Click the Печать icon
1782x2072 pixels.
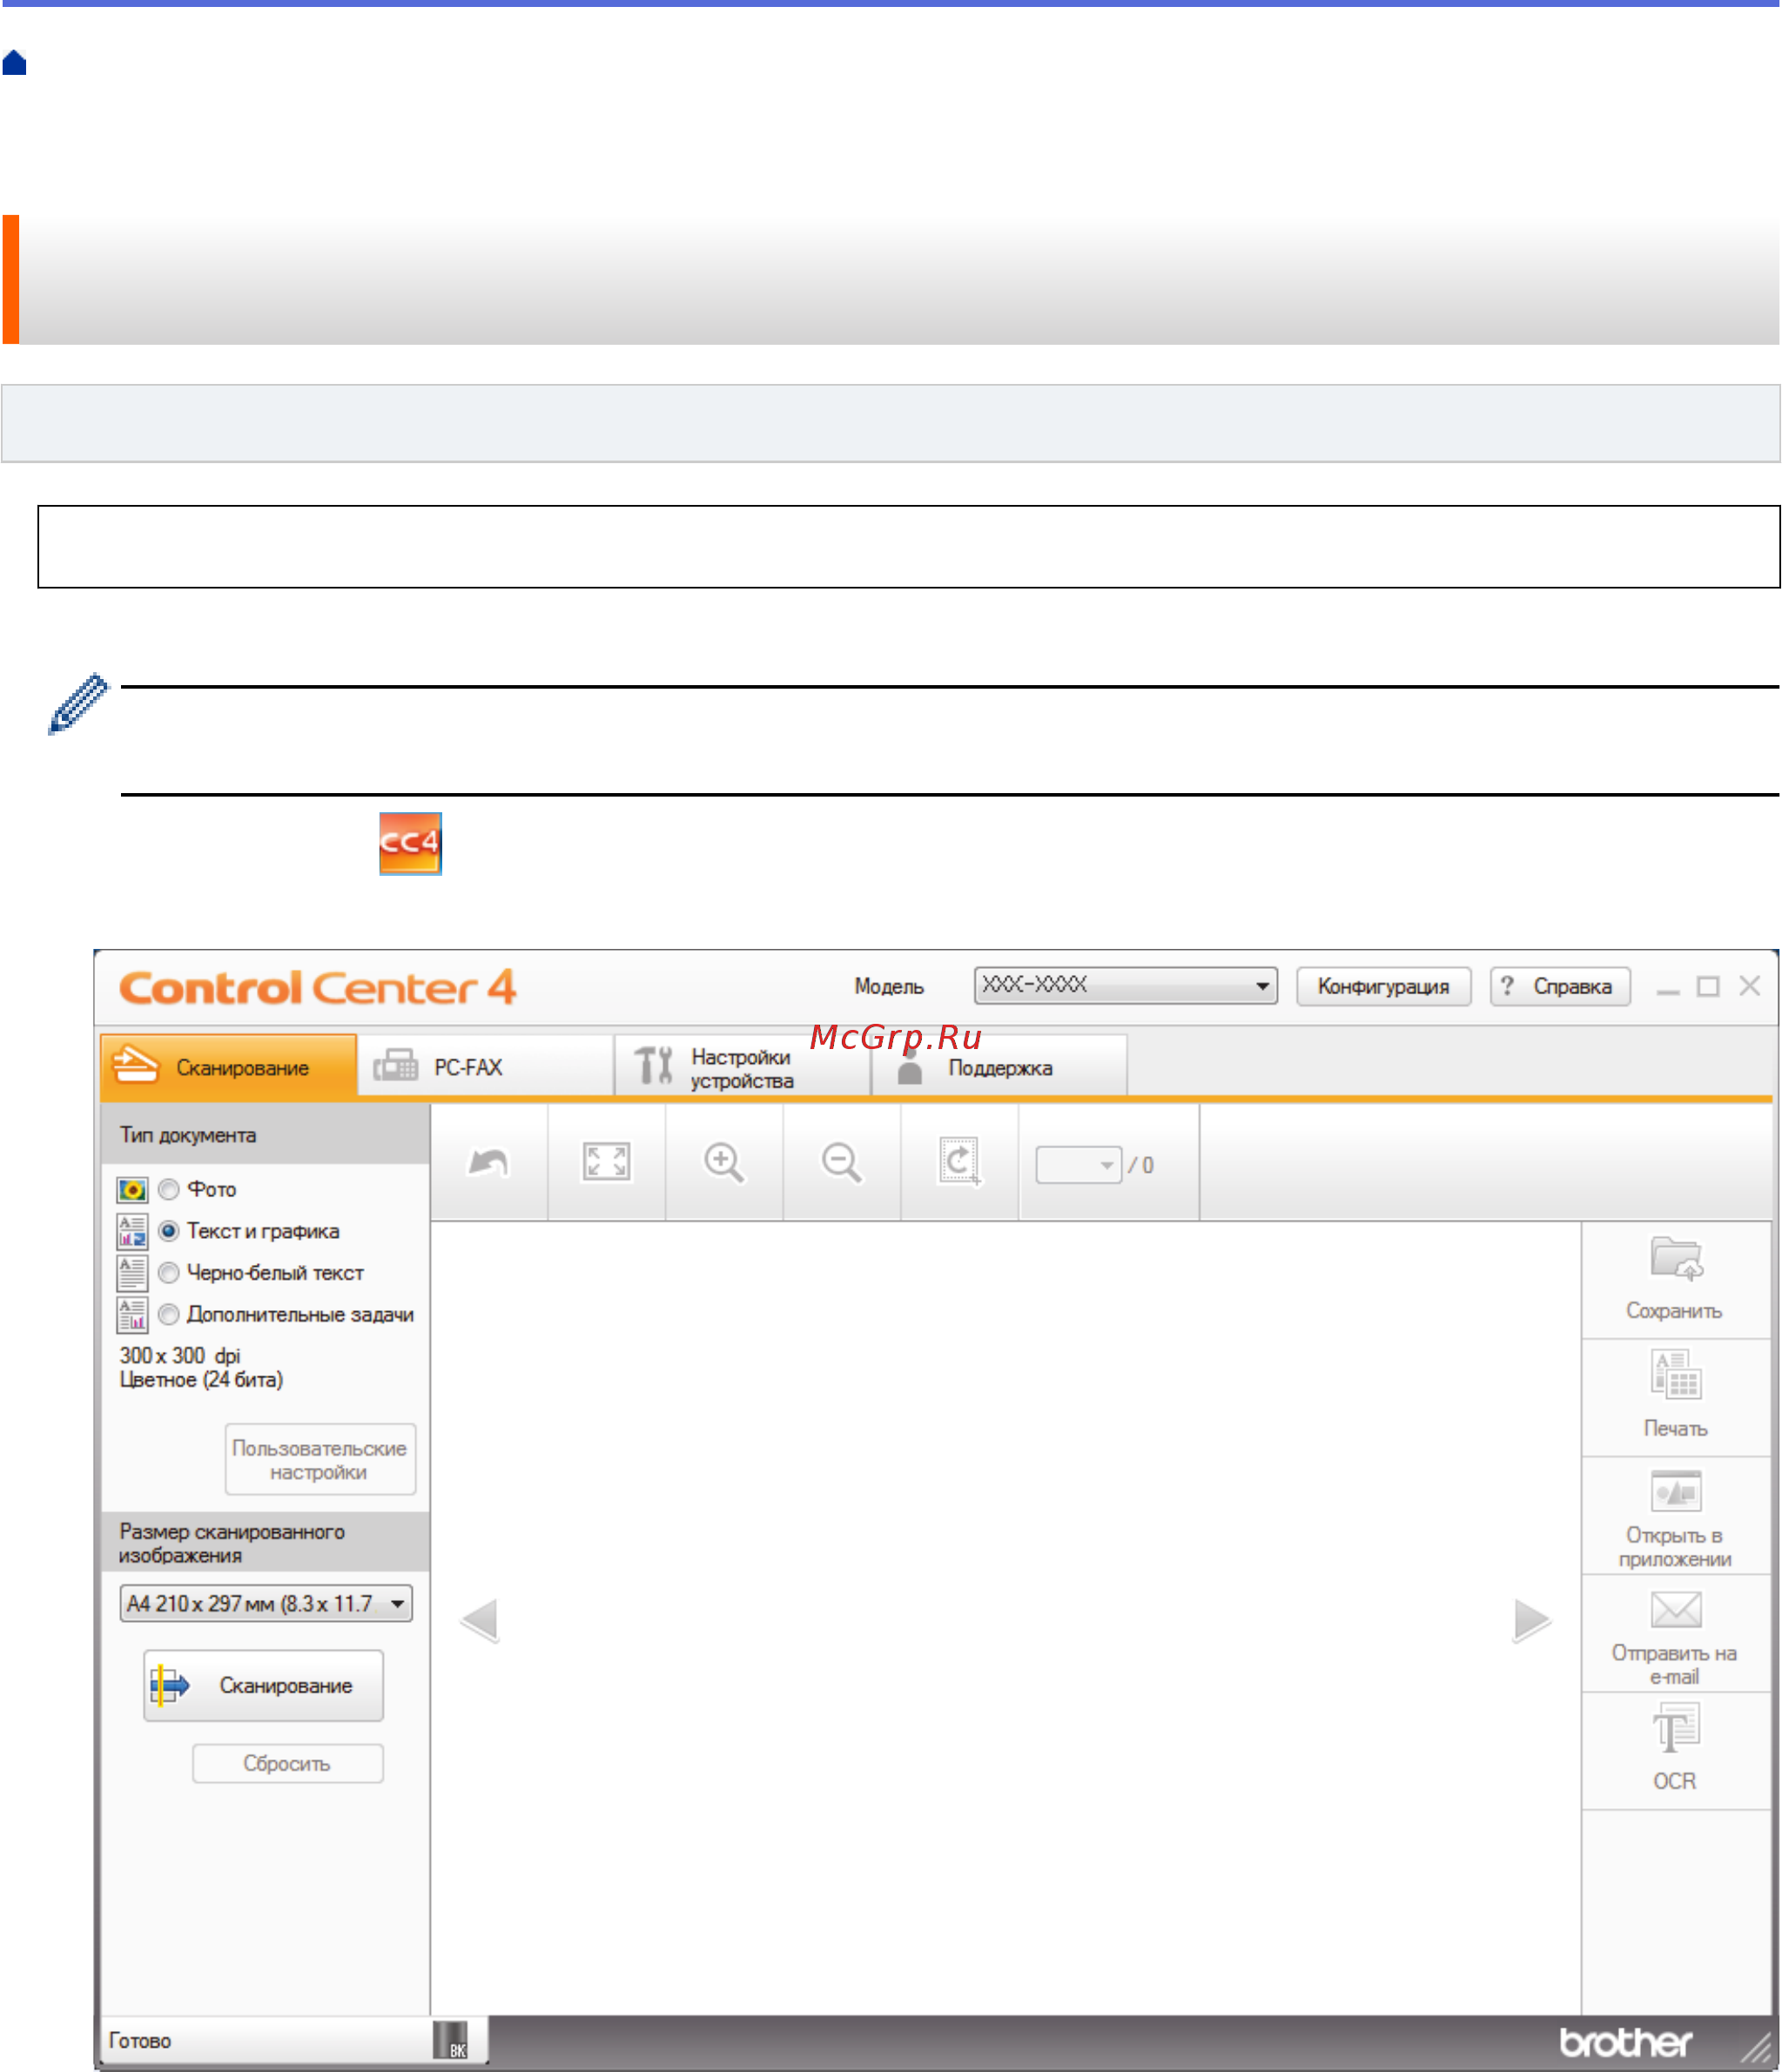(x=1676, y=1374)
